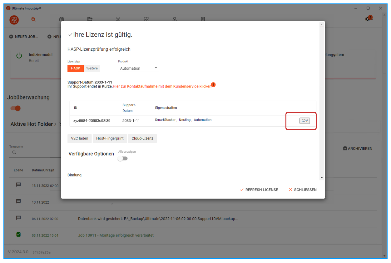Click the folder icon in the toolbar
This screenshot has width=391, height=263.
tap(90, 19)
